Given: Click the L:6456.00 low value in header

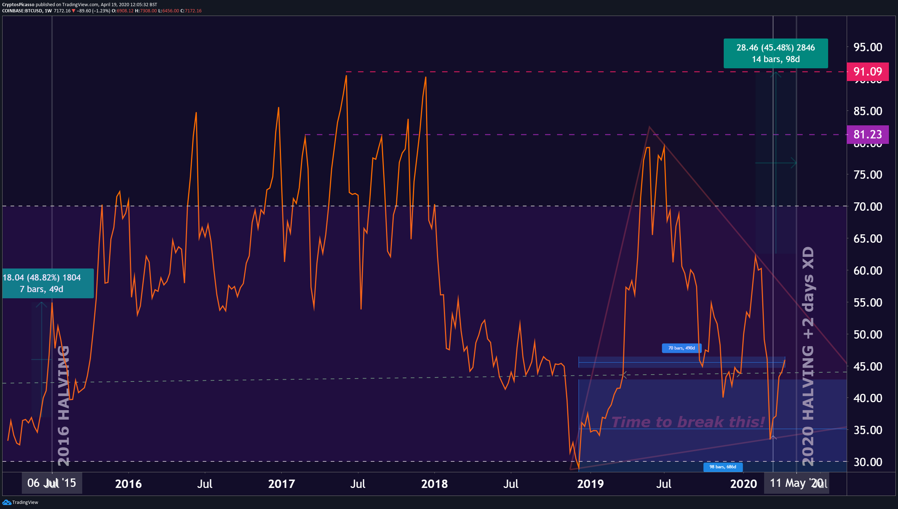Looking at the screenshot, I should [169, 11].
